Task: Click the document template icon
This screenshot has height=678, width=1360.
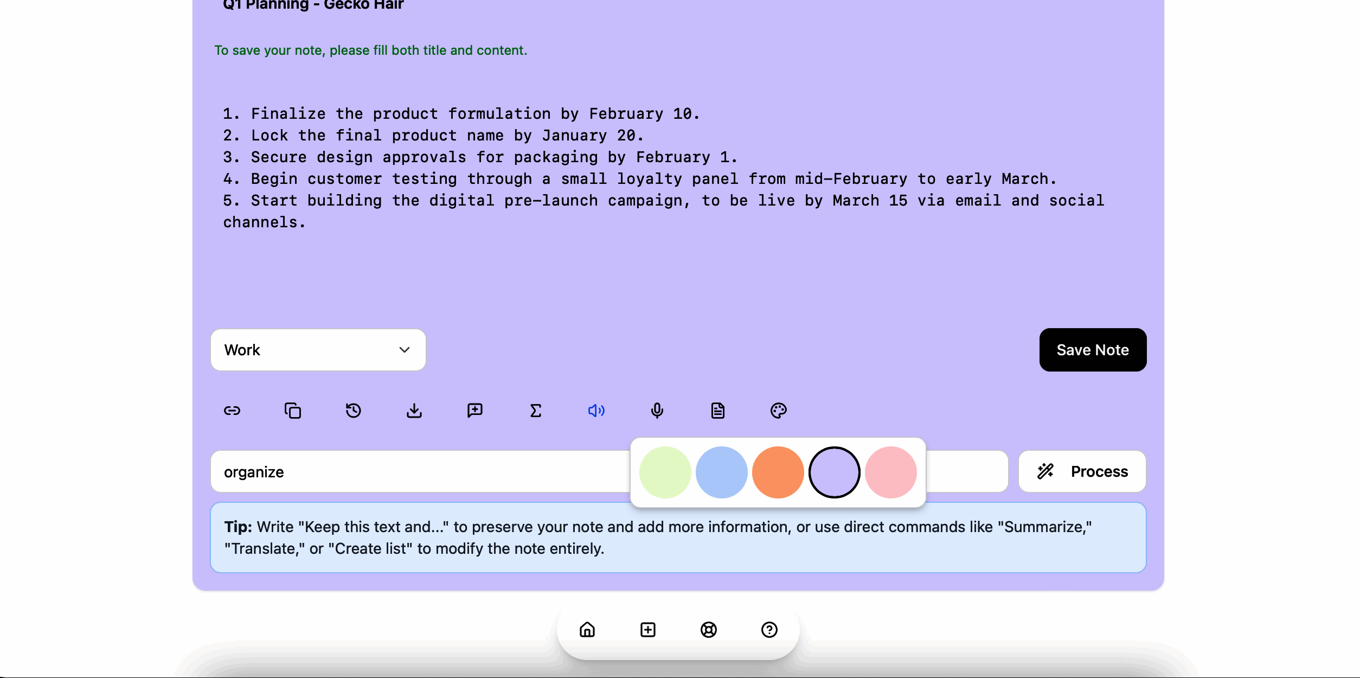Action: click(x=718, y=411)
